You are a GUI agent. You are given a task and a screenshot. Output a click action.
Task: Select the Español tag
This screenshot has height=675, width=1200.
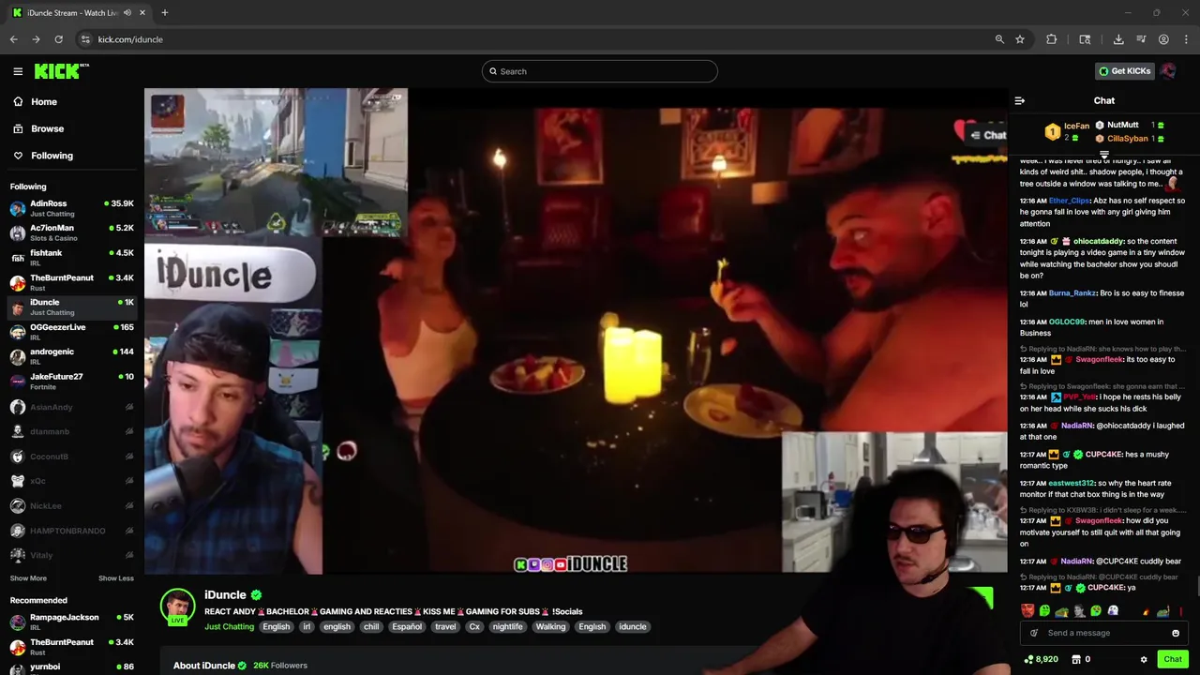point(407,626)
